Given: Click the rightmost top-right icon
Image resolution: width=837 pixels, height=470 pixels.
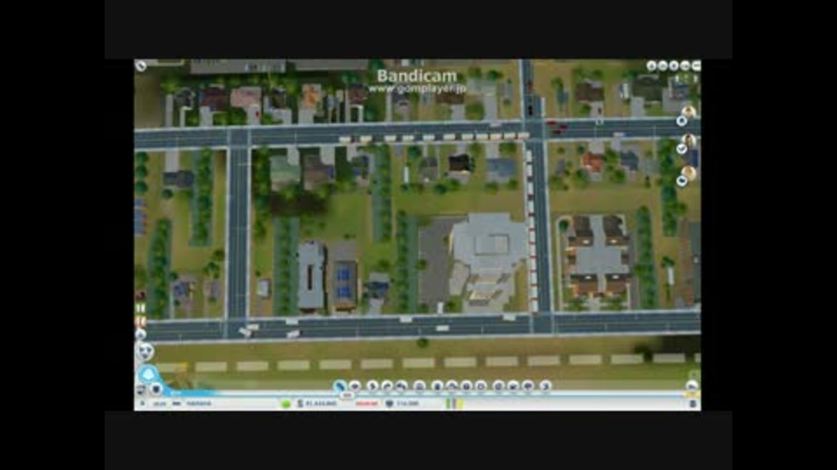Looking at the screenshot, I should 696,66.
